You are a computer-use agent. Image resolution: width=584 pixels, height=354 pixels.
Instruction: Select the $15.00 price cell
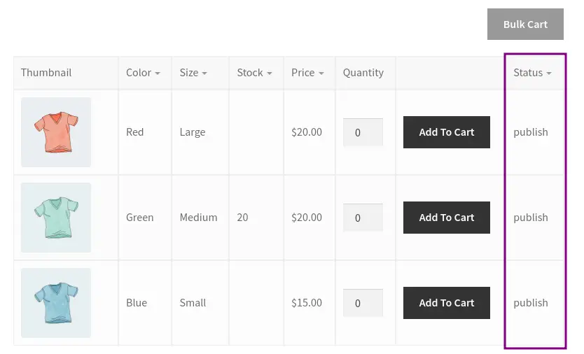tap(307, 303)
